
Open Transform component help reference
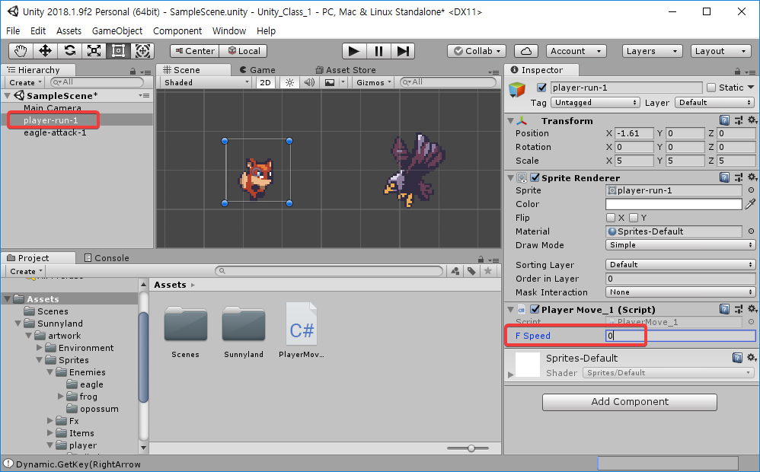[724, 120]
